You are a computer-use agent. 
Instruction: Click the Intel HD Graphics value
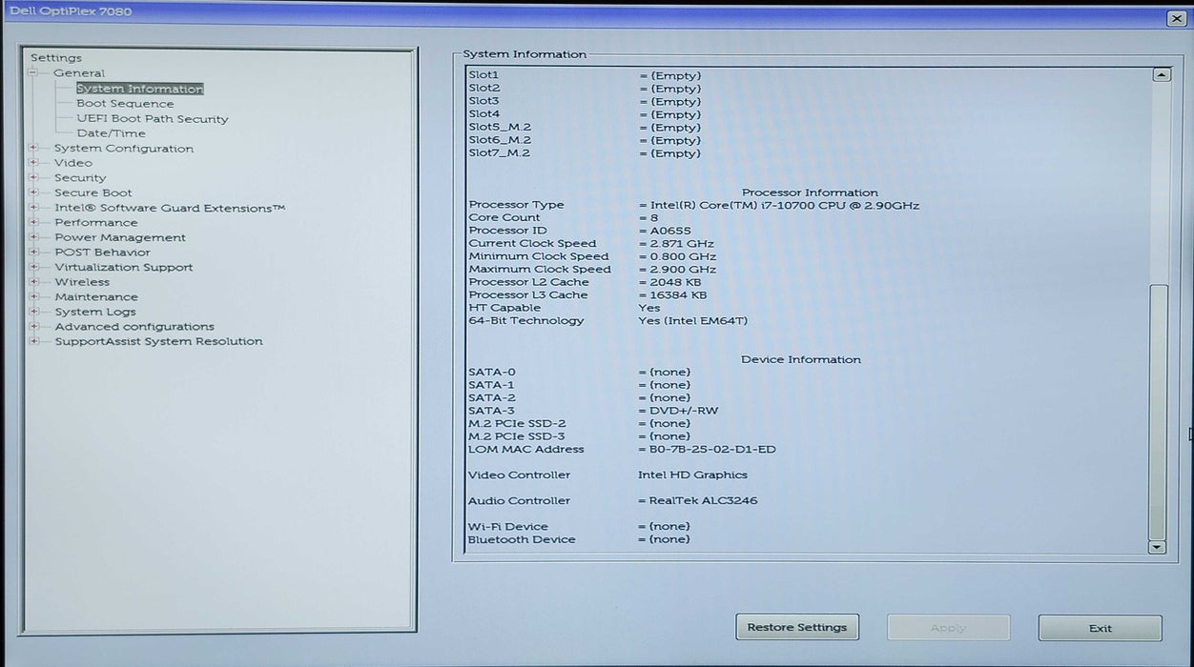point(692,475)
